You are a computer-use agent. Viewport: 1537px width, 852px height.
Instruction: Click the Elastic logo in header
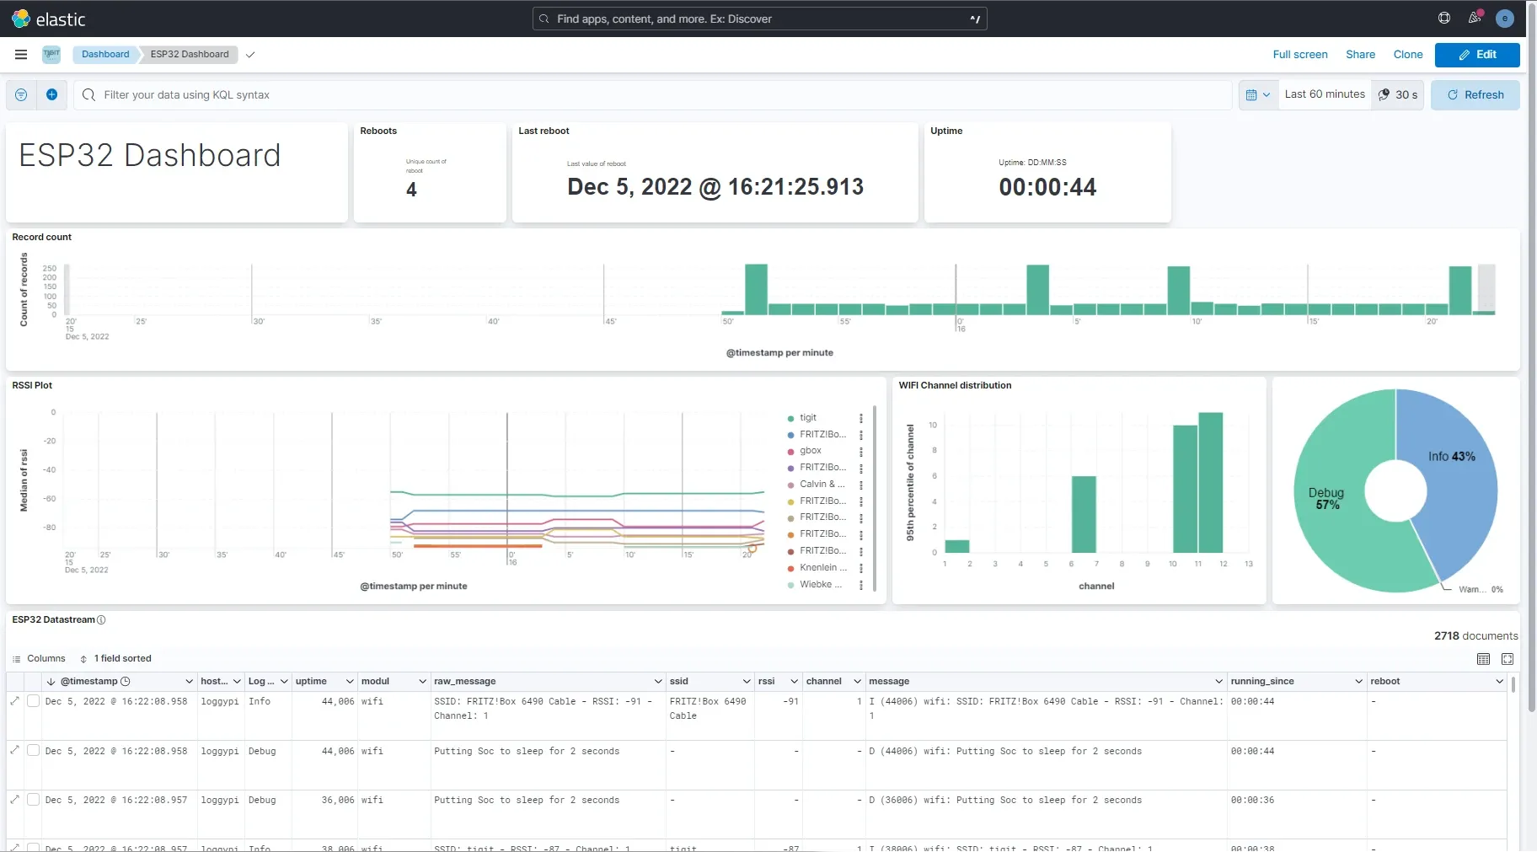pos(48,19)
